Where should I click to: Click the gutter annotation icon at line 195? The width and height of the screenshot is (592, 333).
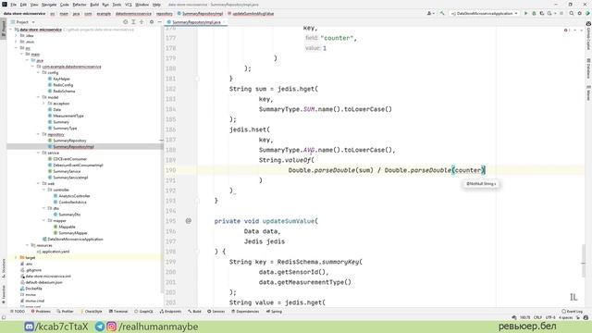[x=188, y=221]
